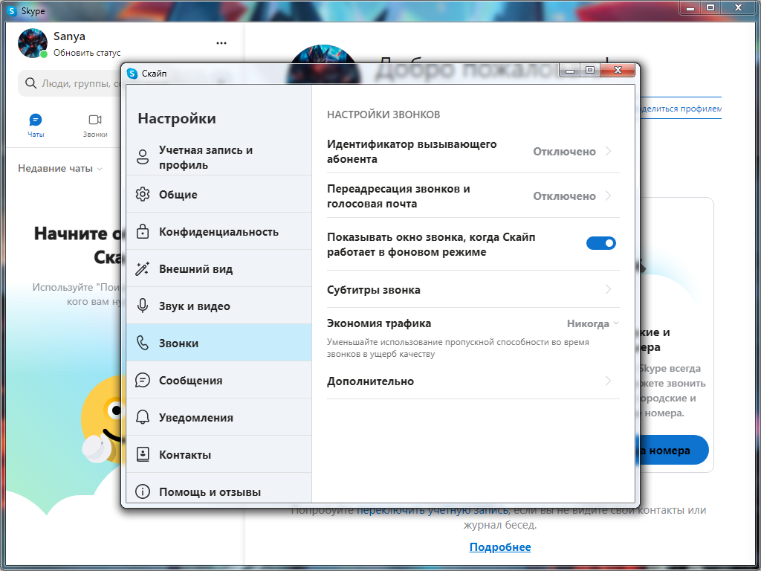
Task: Close the Скайп settings window
Action: [618, 71]
